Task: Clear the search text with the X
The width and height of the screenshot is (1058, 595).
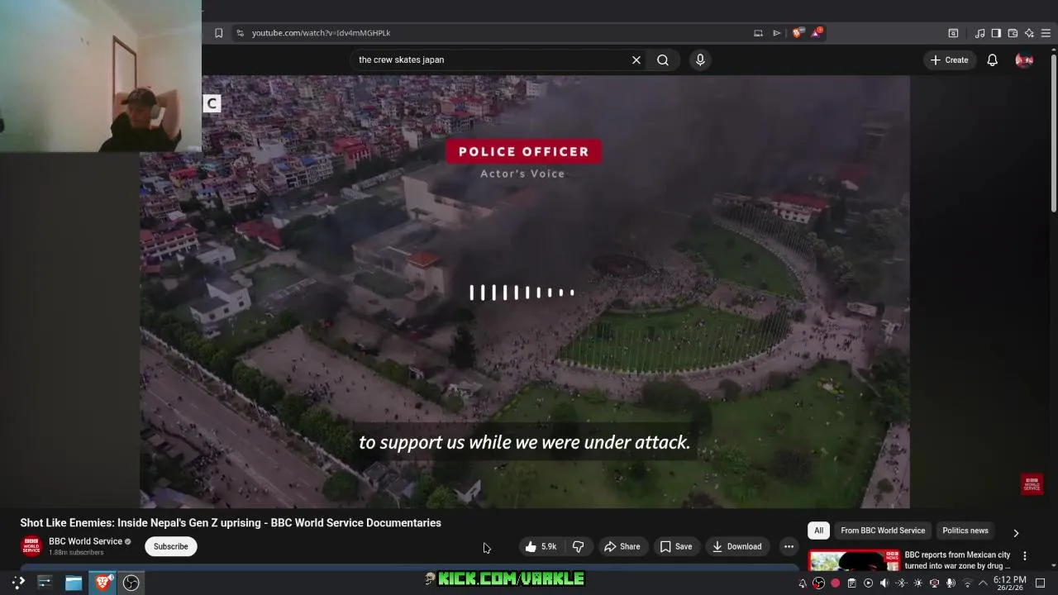Action: pos(636,59)
